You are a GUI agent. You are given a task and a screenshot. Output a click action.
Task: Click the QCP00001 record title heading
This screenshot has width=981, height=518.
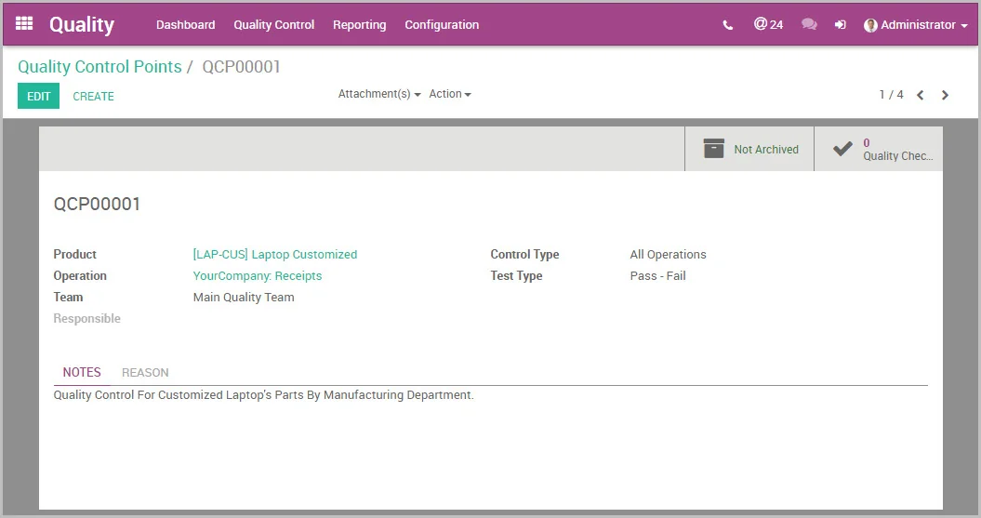(x=97, y=204)
